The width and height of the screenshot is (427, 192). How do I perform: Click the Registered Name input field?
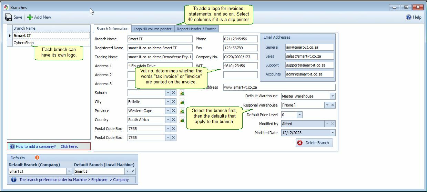tap(160, 48)
